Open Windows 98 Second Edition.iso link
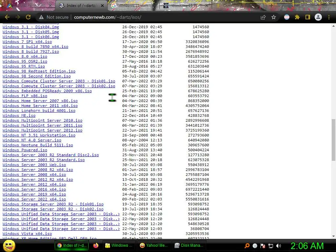336x252 pixels. [37, 76]
